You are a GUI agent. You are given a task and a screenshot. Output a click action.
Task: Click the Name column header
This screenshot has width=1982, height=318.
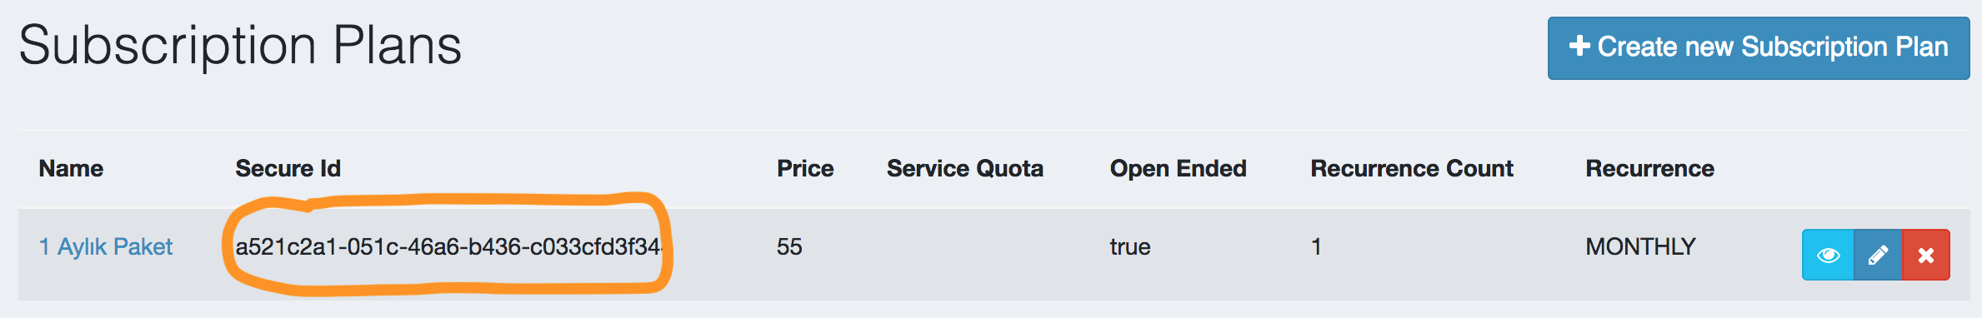(71, 168)
